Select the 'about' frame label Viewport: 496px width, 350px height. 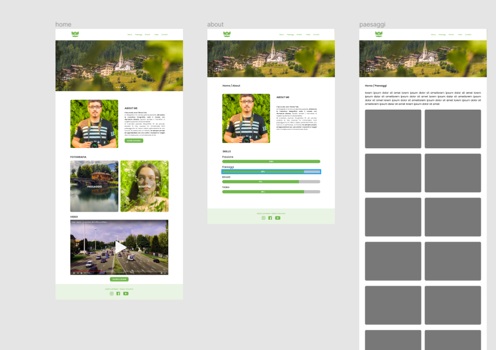click(215, 24)
